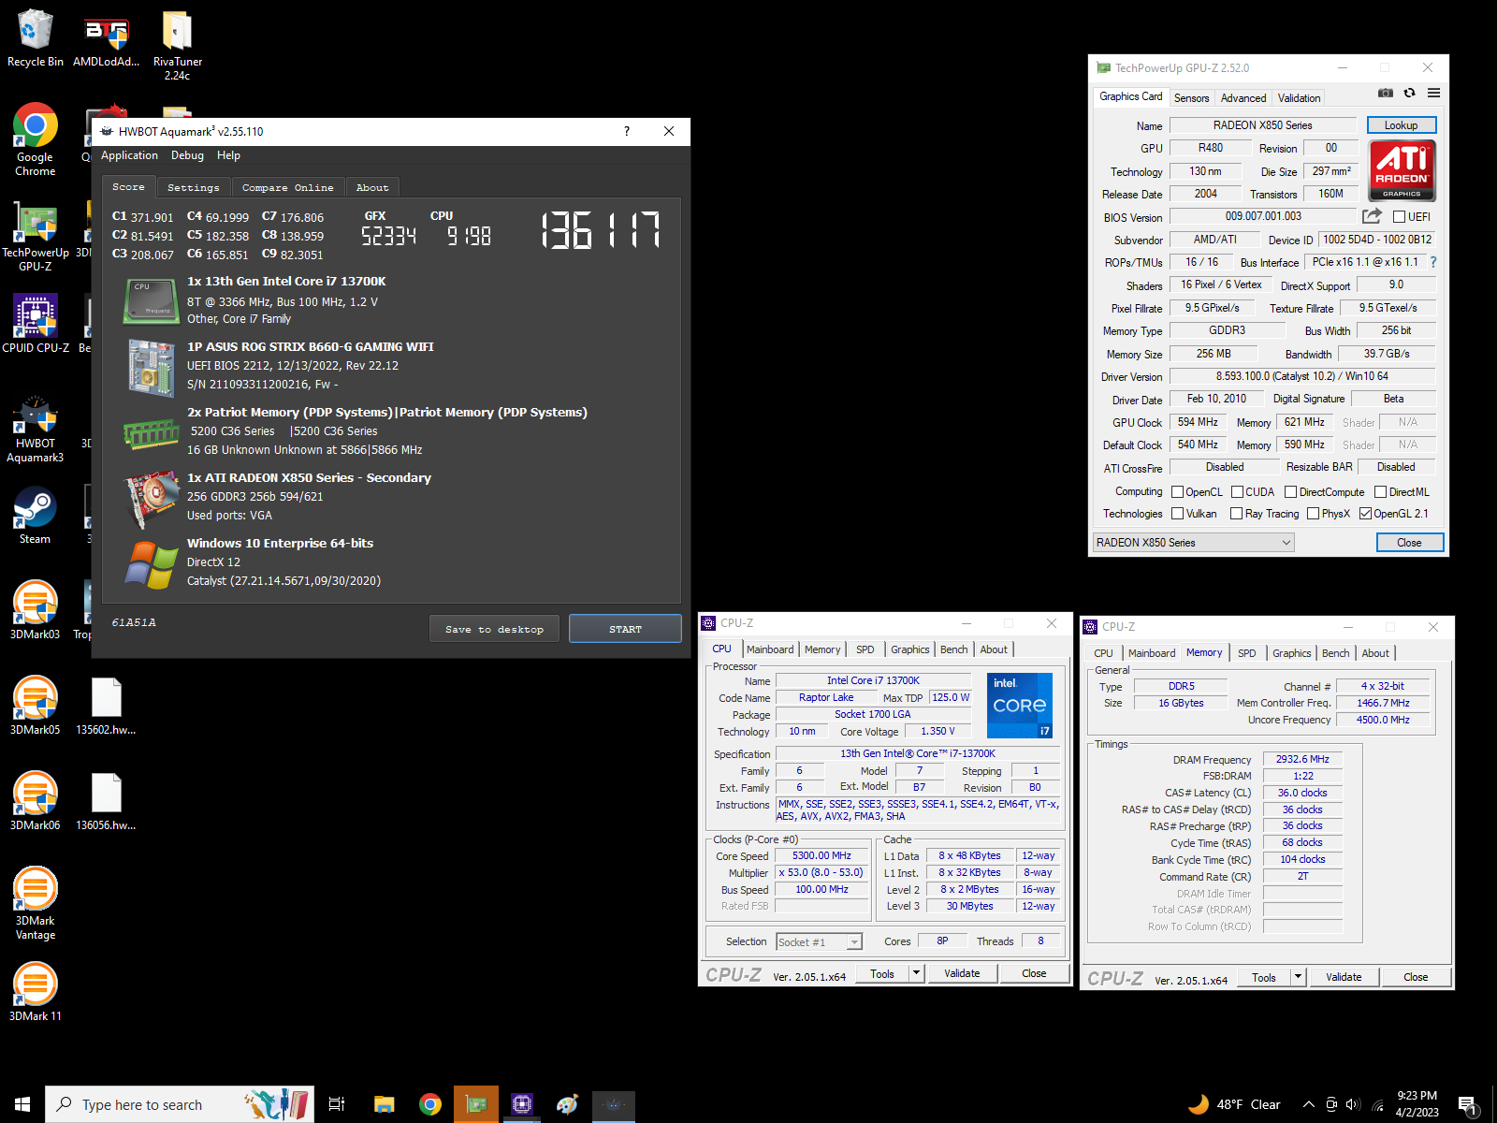The image size is (1497, 1123).
Task: Click the Close button in GPU-Z
Action: [1409, 543]
